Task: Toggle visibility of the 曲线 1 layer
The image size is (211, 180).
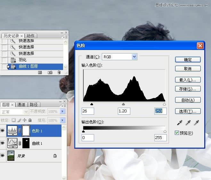Action: tap(3, 143)
